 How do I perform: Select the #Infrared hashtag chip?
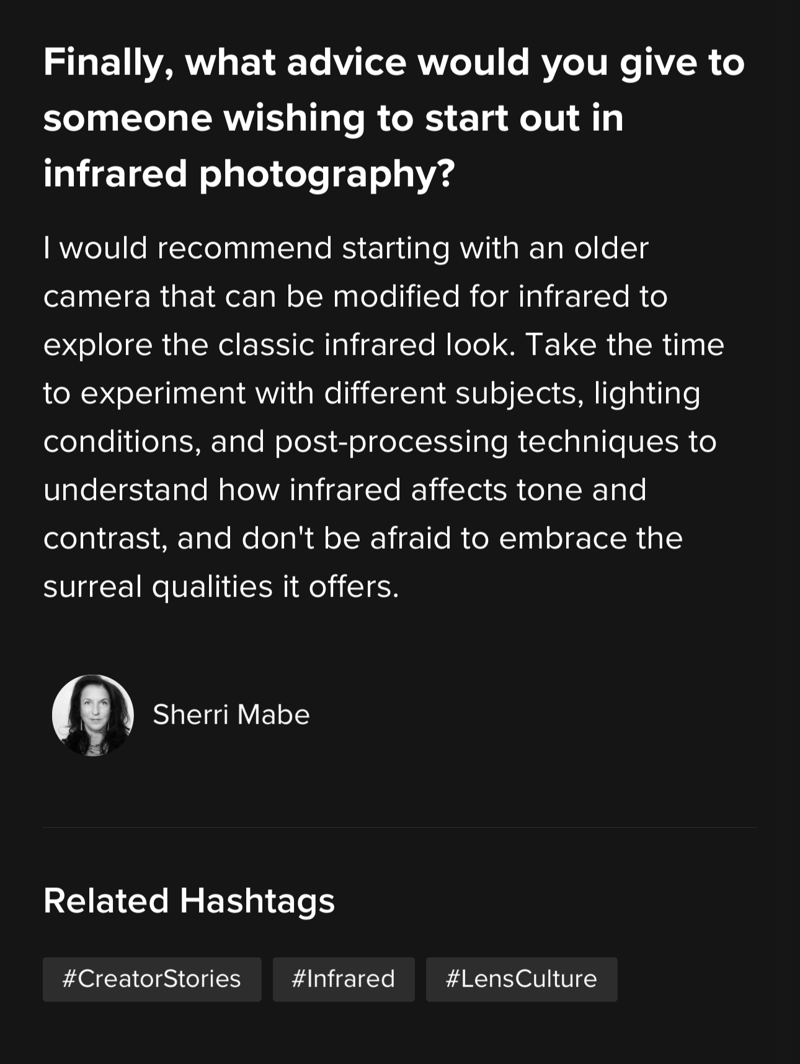coord(344,979)
